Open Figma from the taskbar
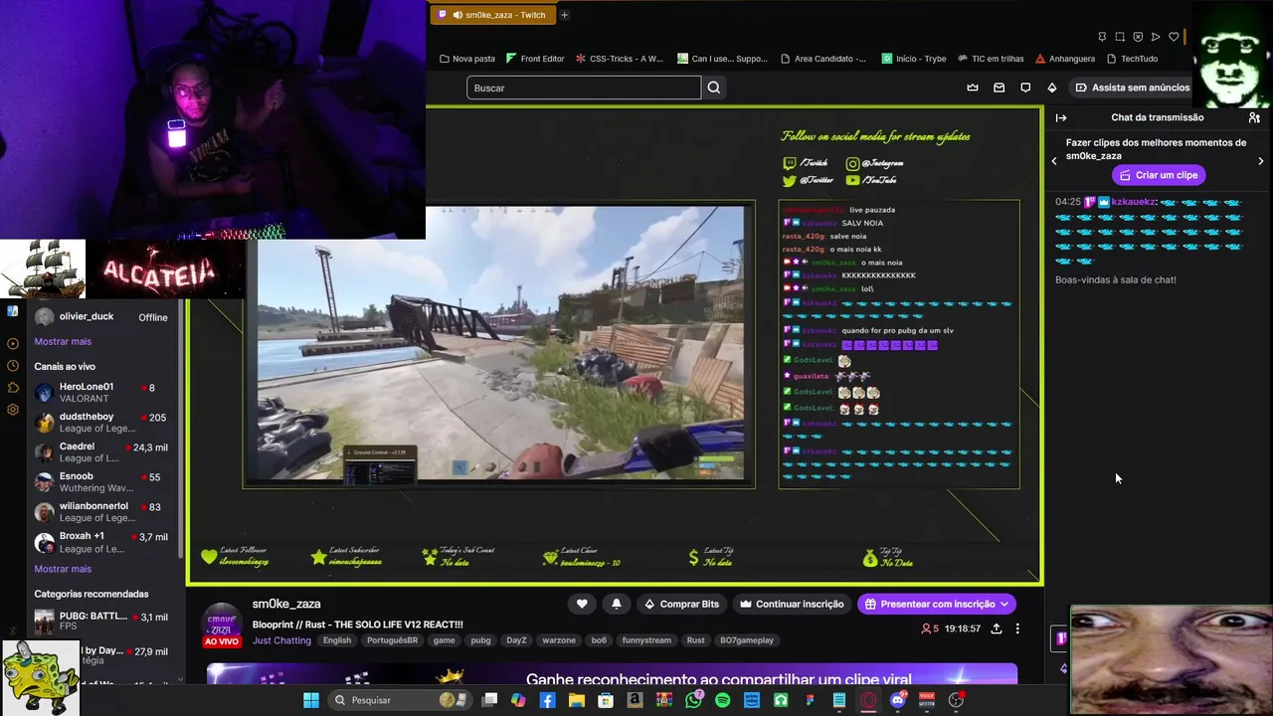The height and width of the screenshot is (716, 1273). pyautogui.click(x=810, y=700)
